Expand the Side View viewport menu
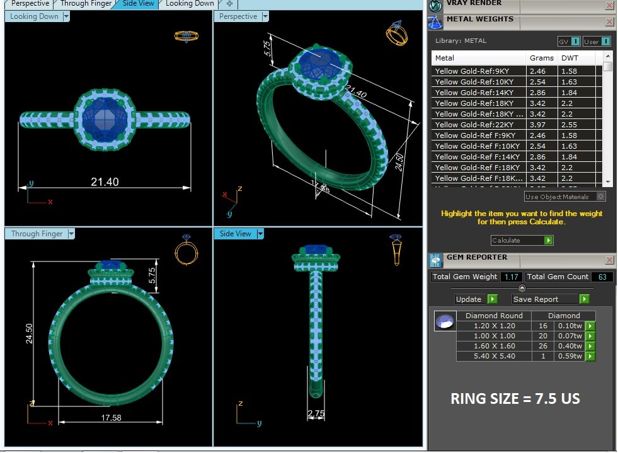The width and height of the screenshot is (618, 453). [x=260, y=234]
